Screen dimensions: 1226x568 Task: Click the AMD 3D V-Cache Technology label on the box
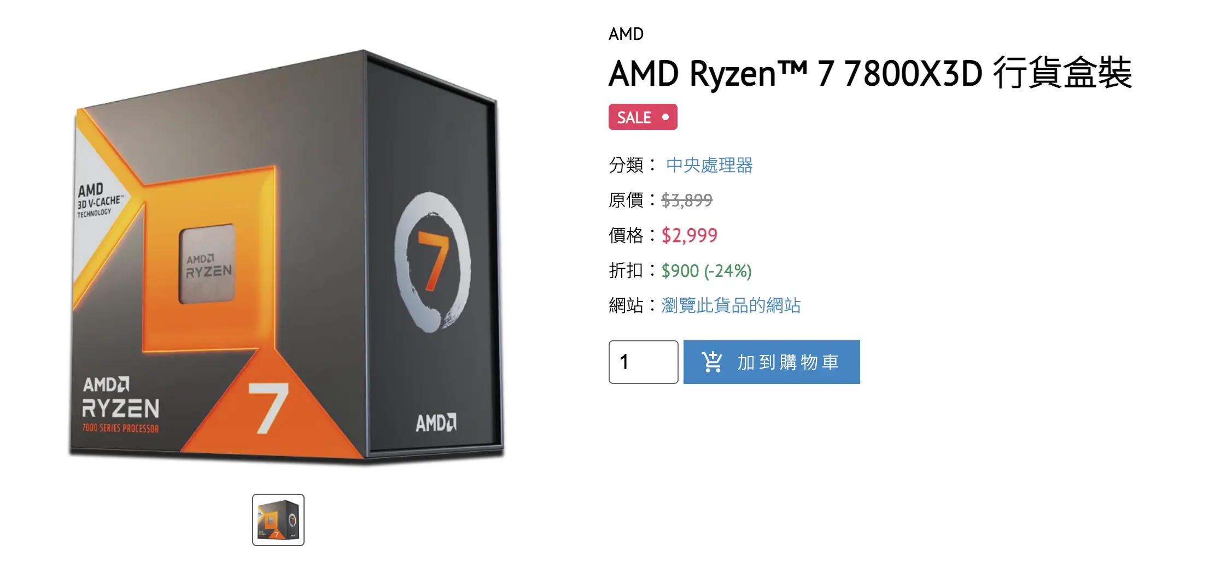click(x=100, y=200)
